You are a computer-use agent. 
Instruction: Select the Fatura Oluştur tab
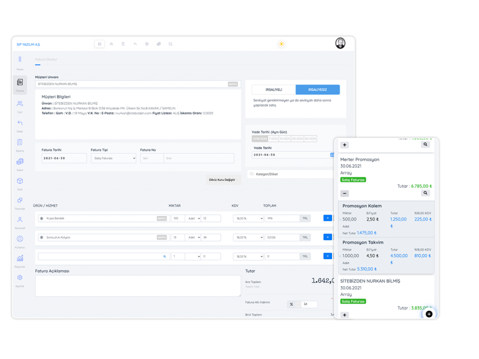[45, 59]
